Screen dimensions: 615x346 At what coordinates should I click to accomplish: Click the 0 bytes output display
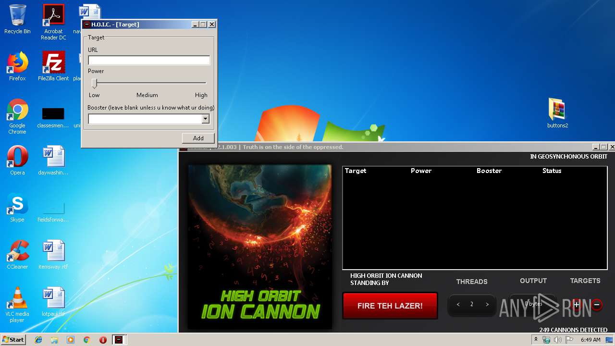point(532,304)
